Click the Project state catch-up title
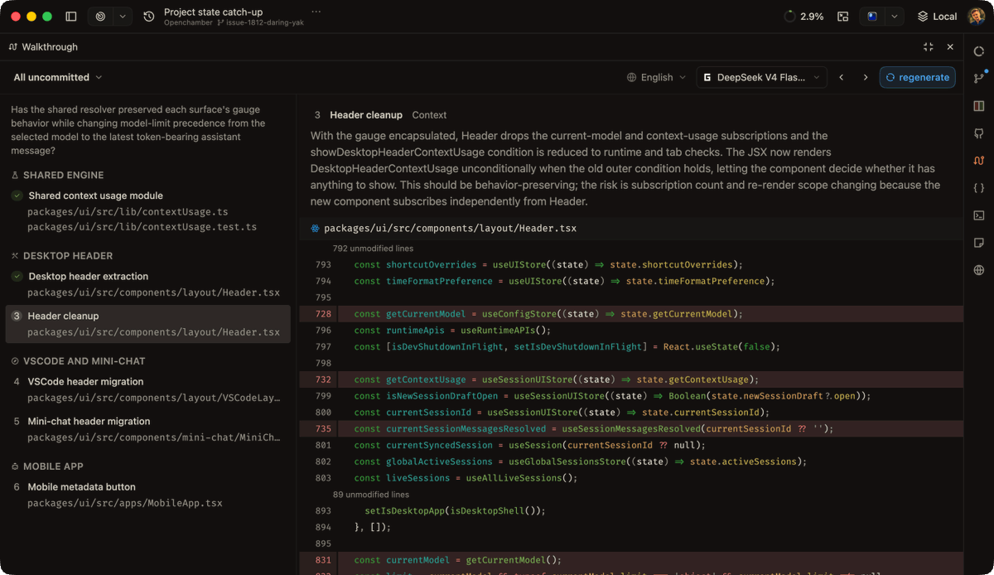994x575 pixels. pos(214,12)
